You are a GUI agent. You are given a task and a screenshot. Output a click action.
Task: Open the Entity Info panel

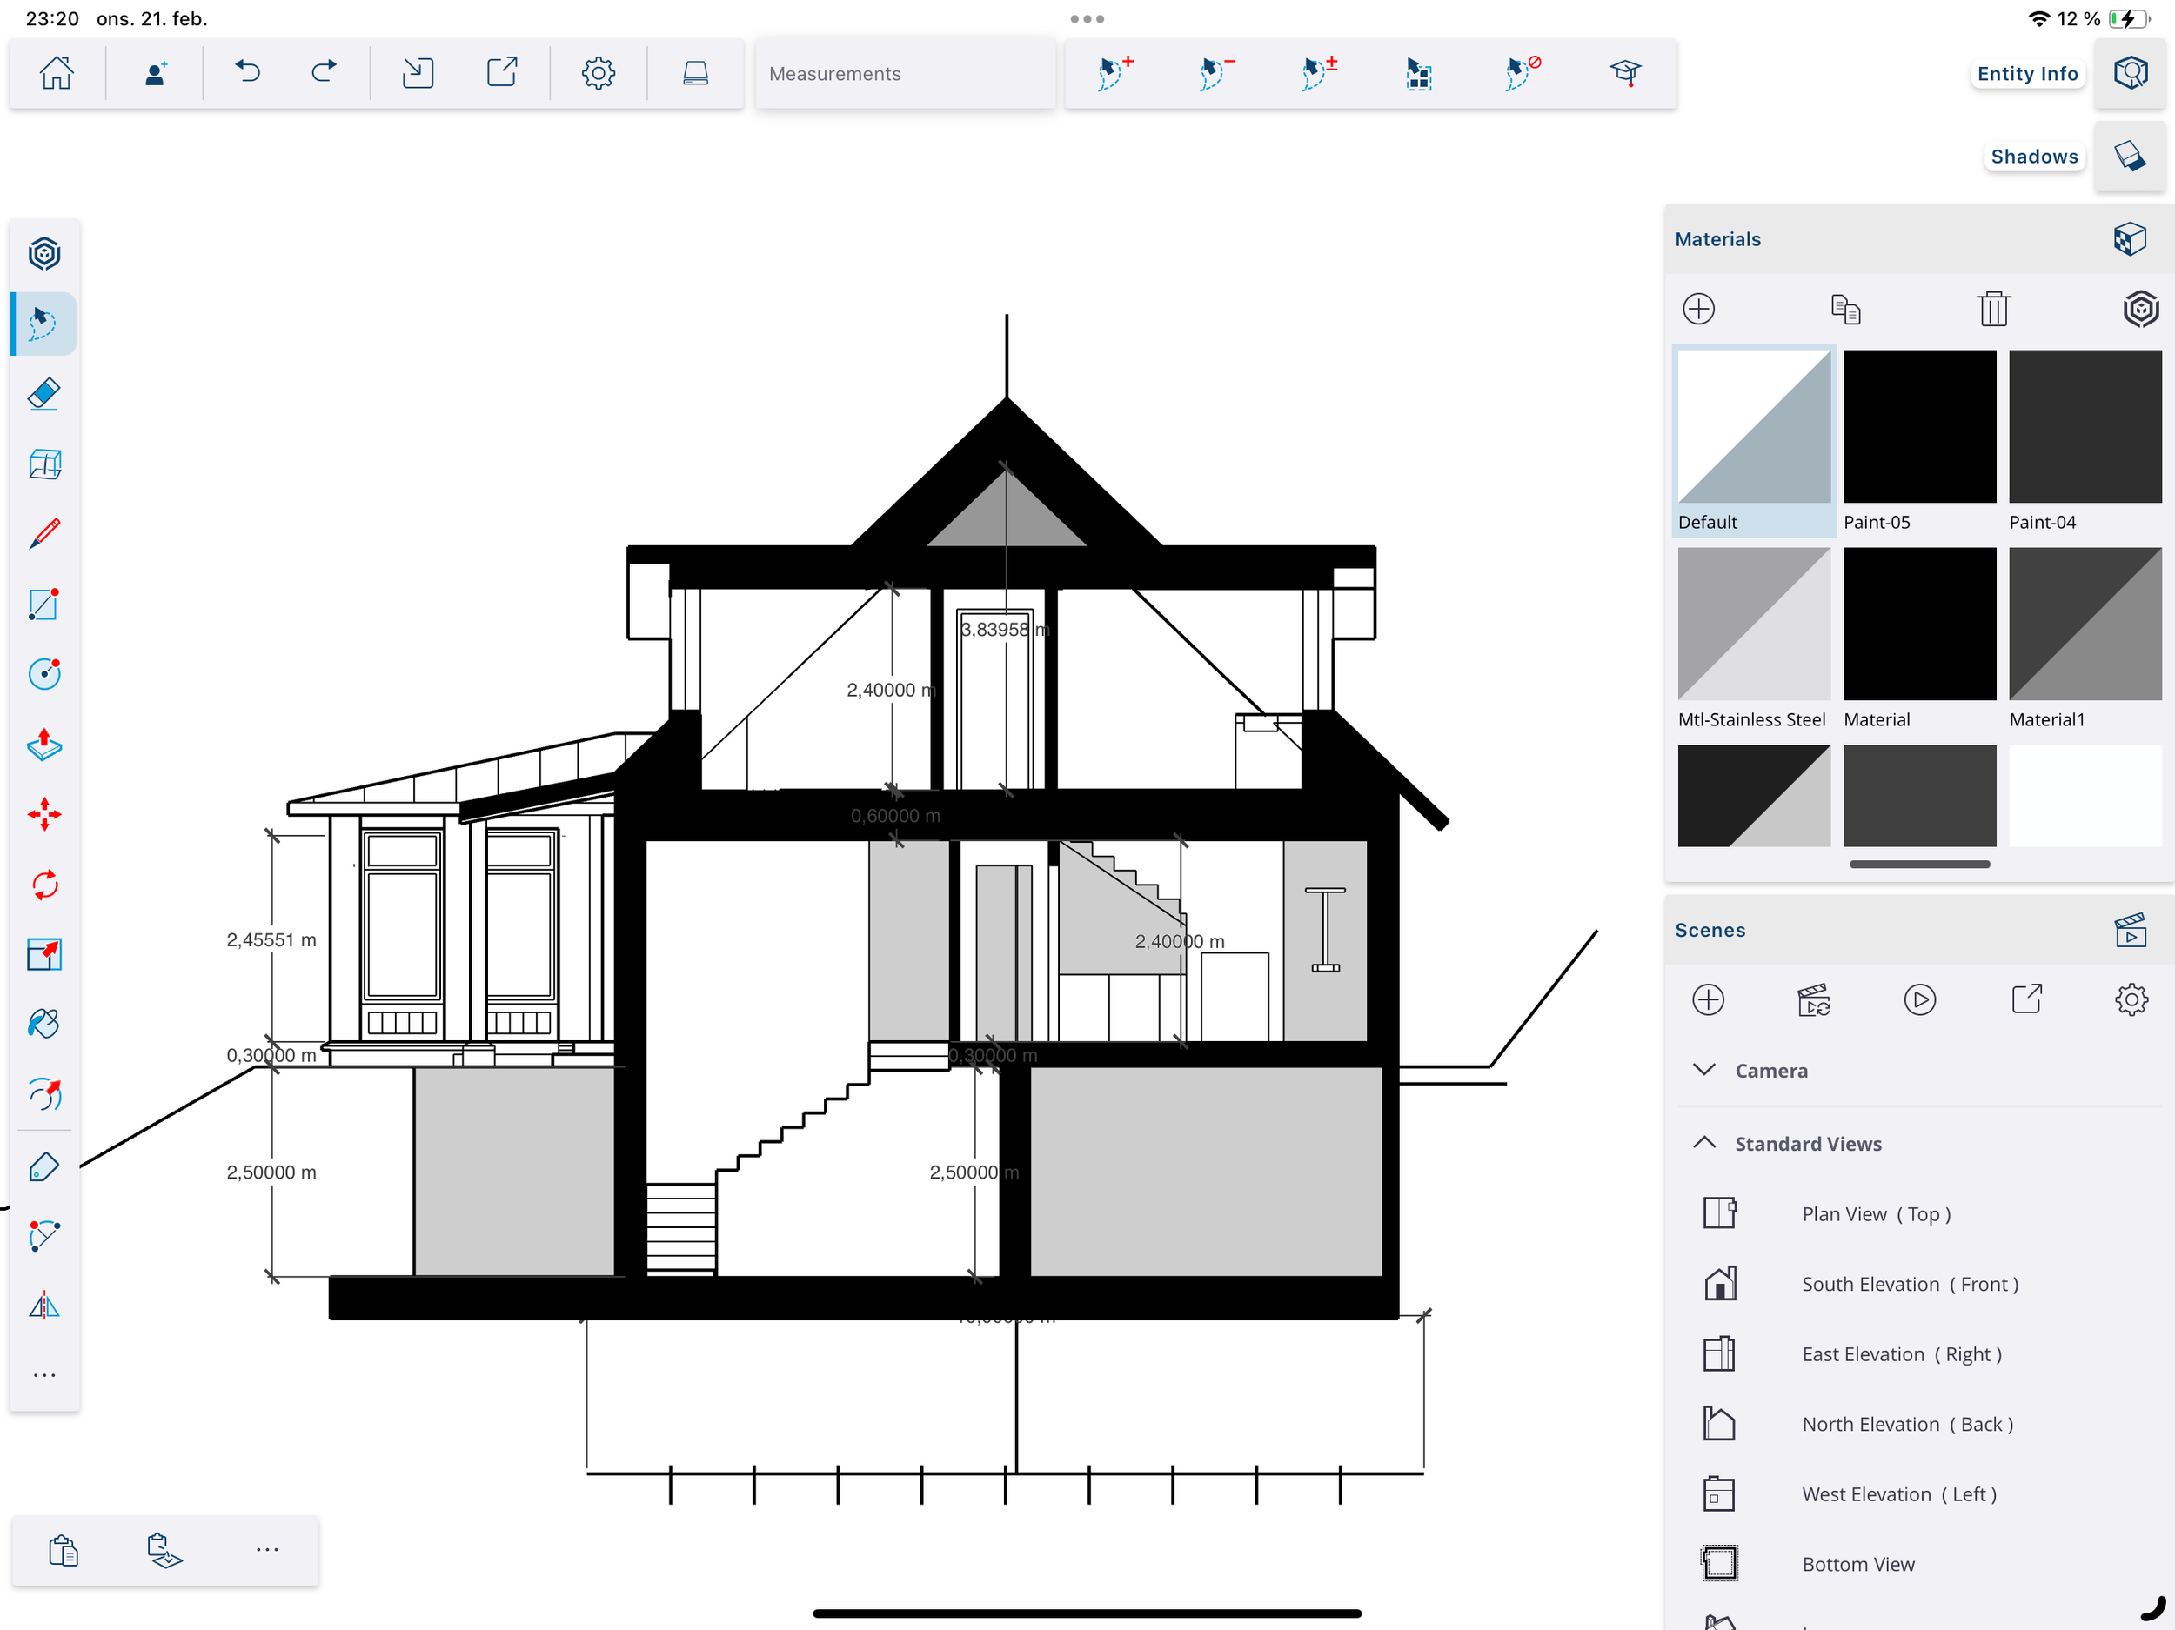pyautogui.click(x=2026, y=73)
